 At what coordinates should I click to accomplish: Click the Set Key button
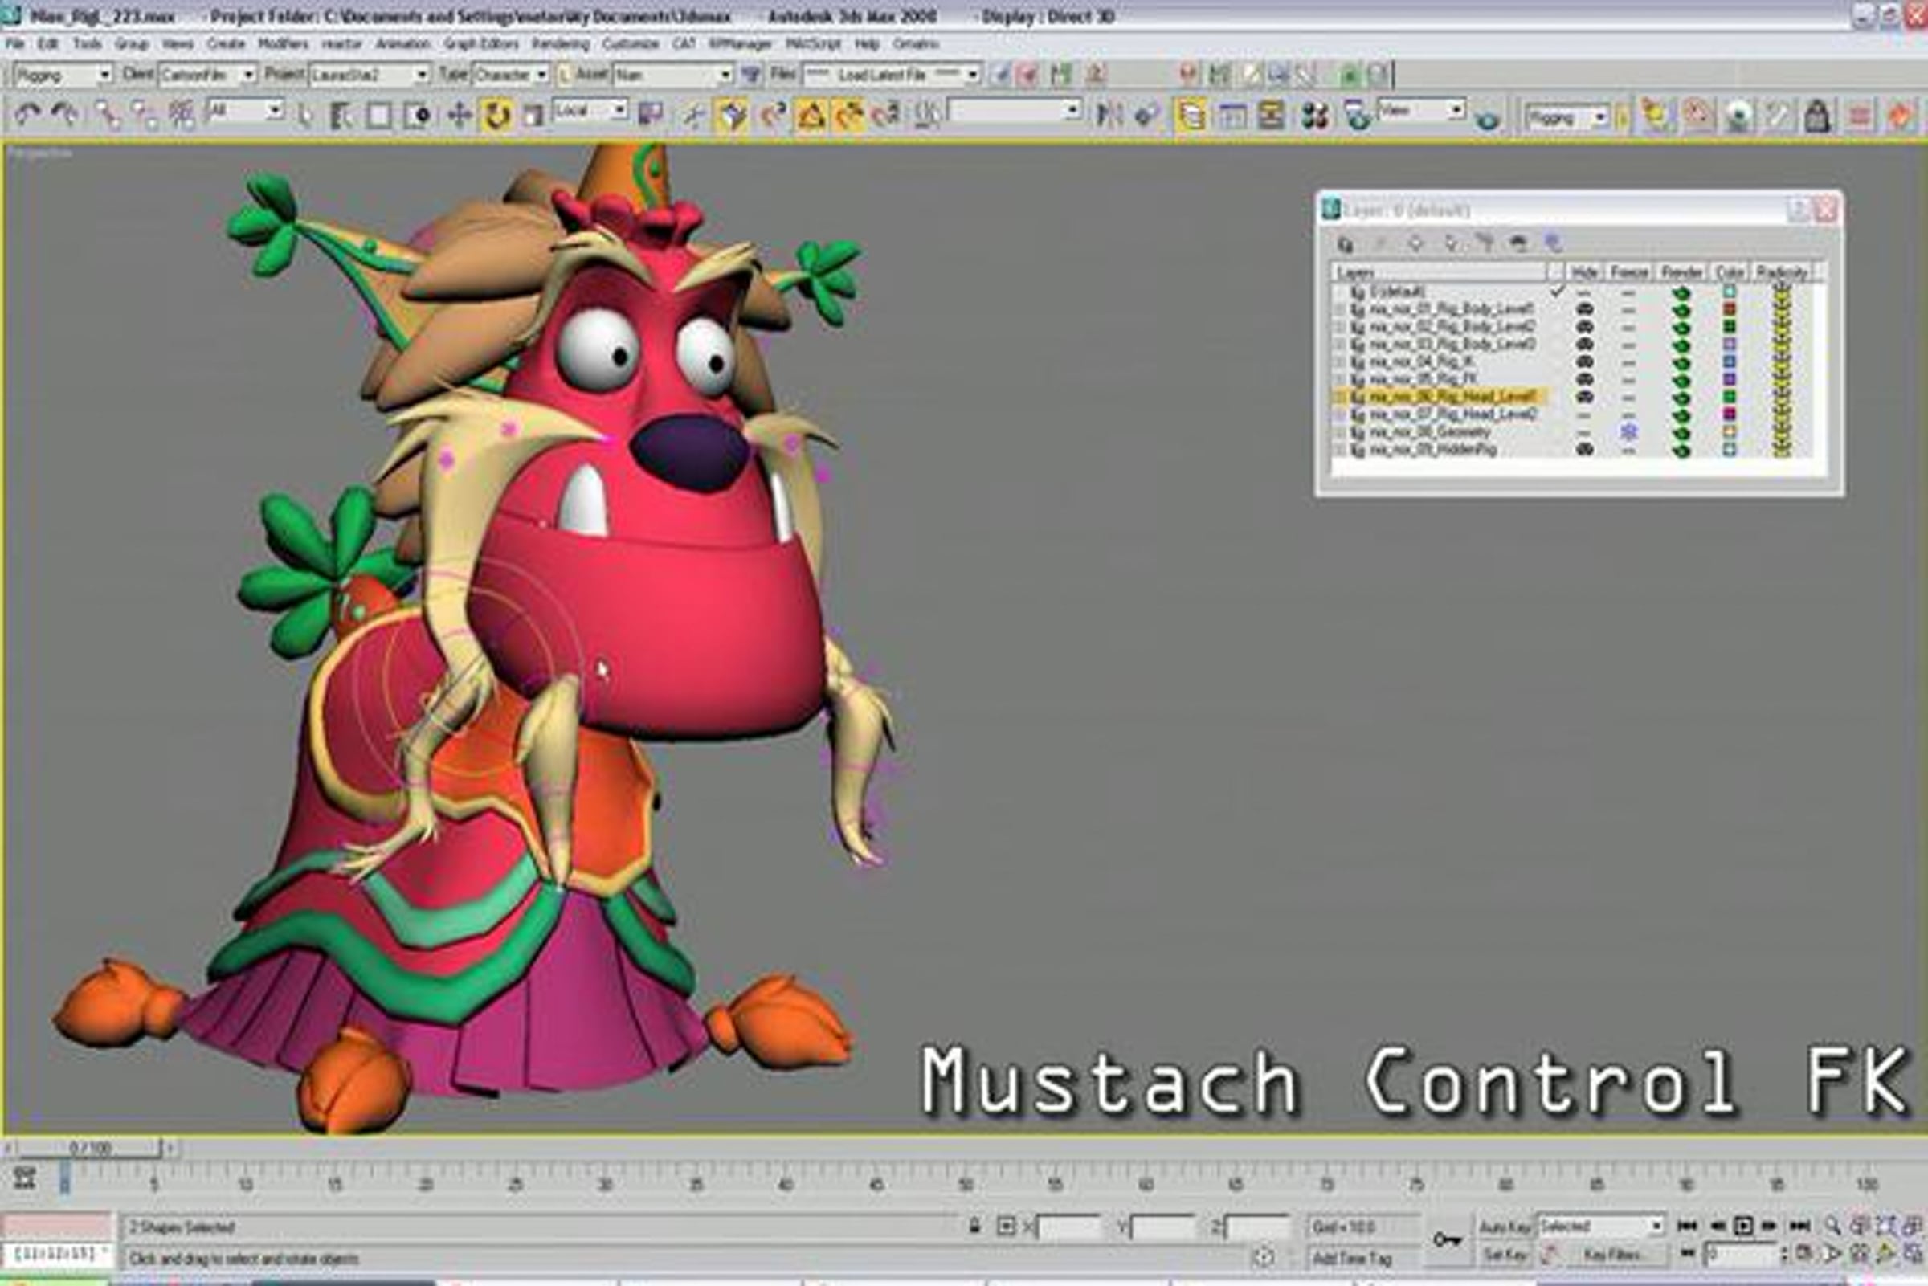1504,1255
